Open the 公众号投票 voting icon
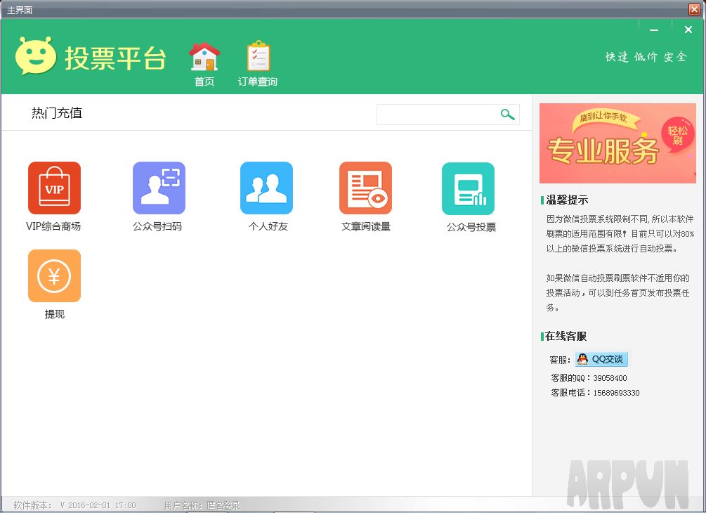 469,188
